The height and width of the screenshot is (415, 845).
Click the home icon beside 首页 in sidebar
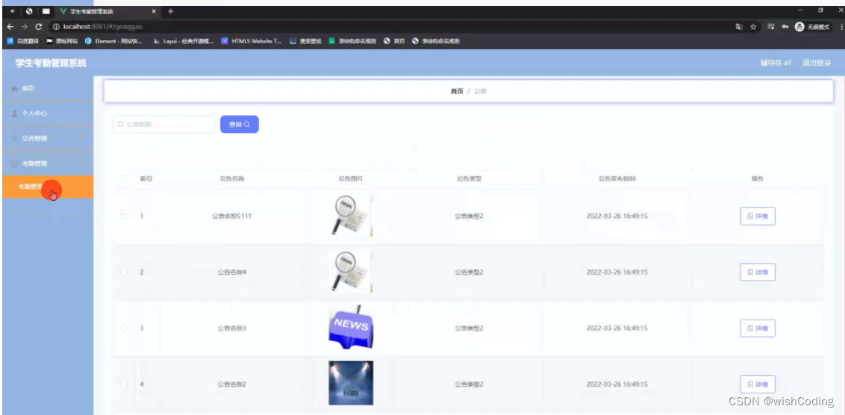point(15,88)
